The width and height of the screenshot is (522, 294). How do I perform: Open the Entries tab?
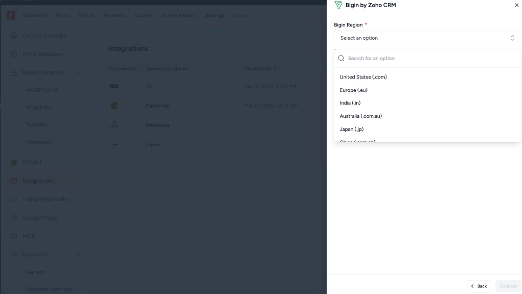[87, 15]
